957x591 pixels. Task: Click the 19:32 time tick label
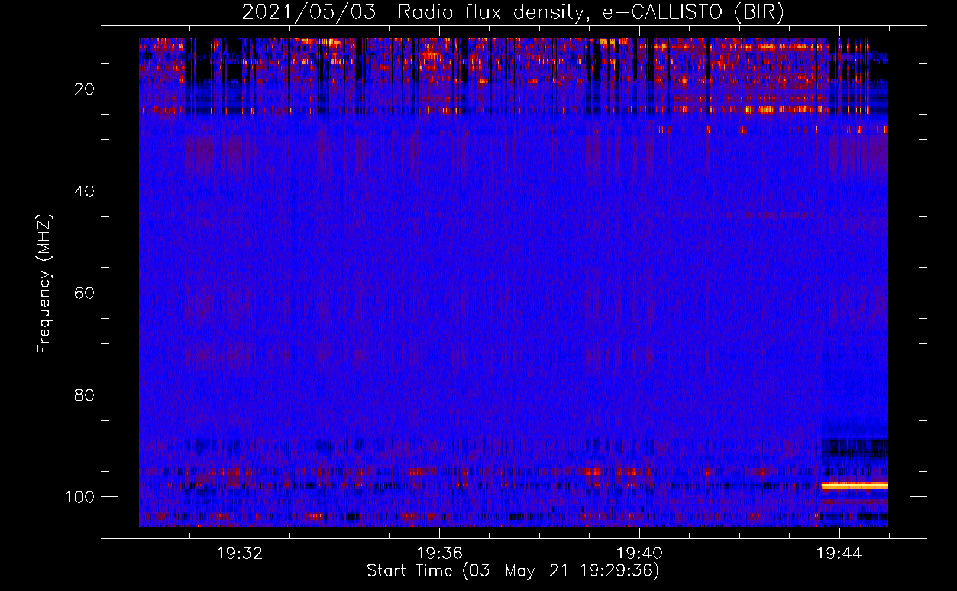240,554
